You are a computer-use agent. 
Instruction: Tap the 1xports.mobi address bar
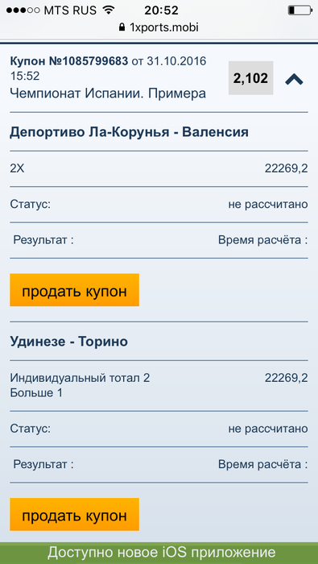(x=159, y=27)
